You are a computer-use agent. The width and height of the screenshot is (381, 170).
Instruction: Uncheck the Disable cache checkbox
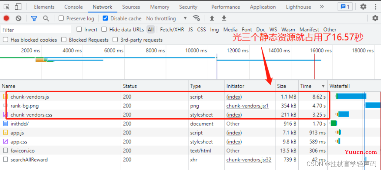105,18
